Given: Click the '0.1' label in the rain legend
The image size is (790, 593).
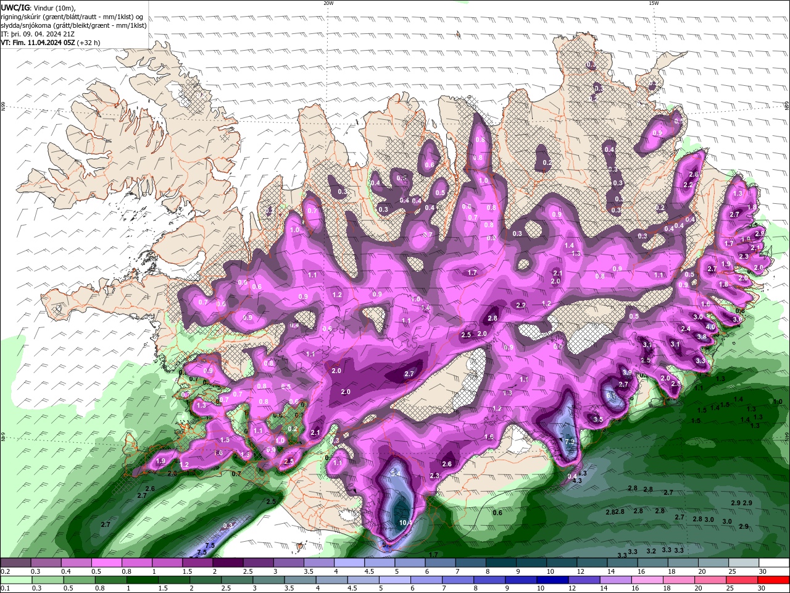Looking at the screenshot, I should [5, 589].
